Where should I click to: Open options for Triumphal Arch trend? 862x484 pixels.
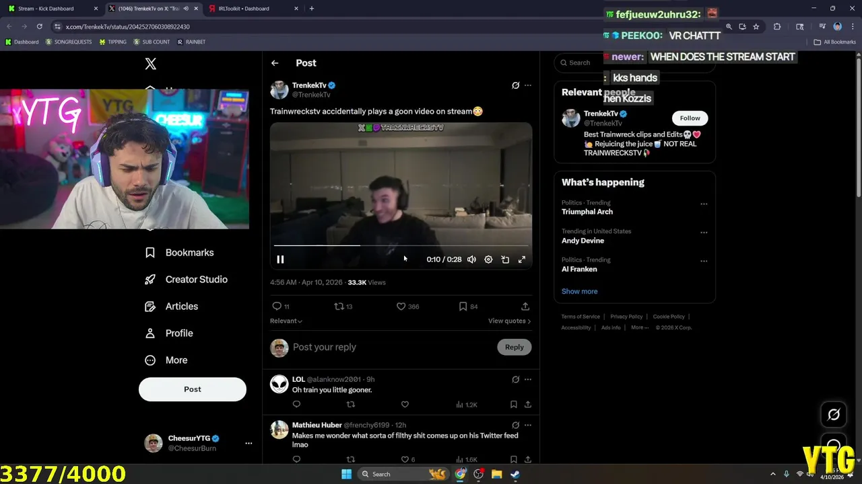pyautogui.click(x=704, y=204)
